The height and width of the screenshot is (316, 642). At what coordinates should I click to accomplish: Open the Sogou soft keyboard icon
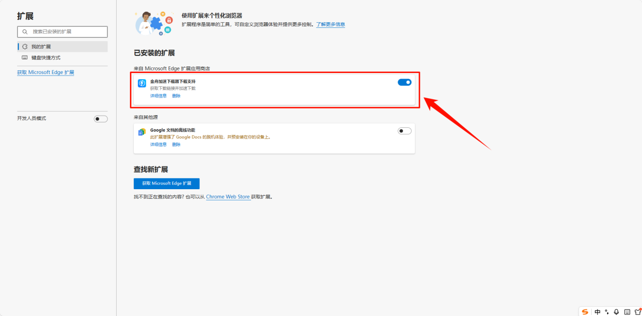627,311
